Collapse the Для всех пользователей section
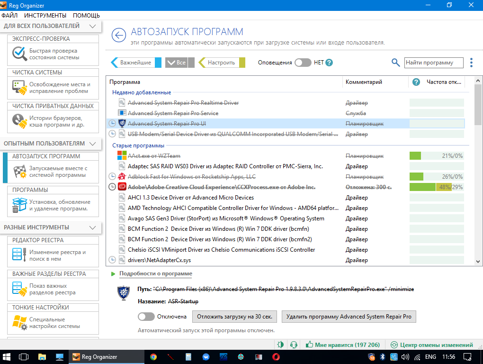Screen dimensions: 483x364 [x=92, y=26]
